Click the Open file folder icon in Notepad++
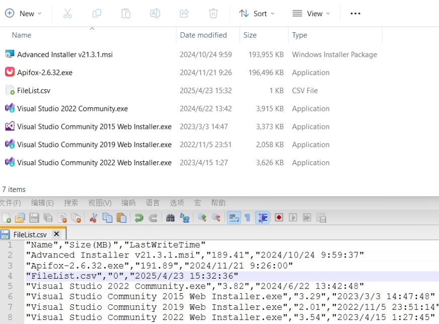Image resolution: width=439 pixels, height=324 pixels. [20, 218]
